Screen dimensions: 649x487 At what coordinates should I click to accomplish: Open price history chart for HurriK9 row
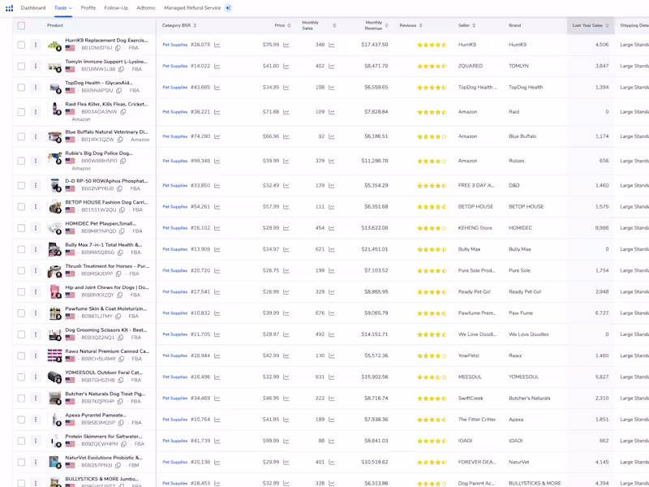tap(286, 45)
